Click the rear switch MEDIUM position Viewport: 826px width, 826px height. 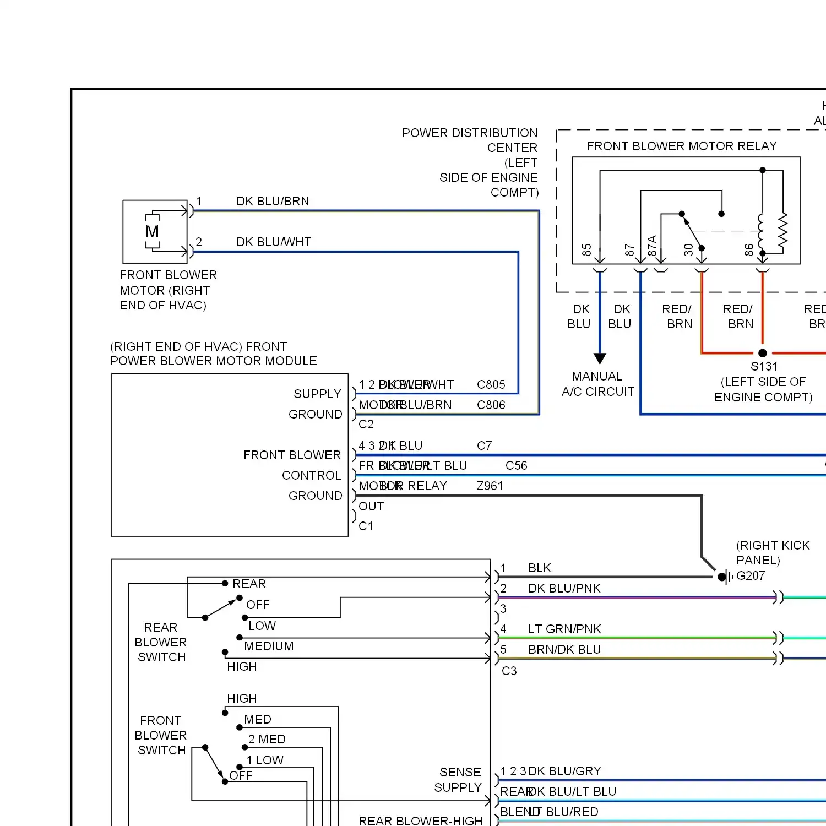[269, 646]
